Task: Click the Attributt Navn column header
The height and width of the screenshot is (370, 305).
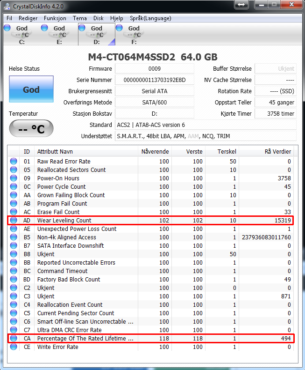Action: pos(86,151)
